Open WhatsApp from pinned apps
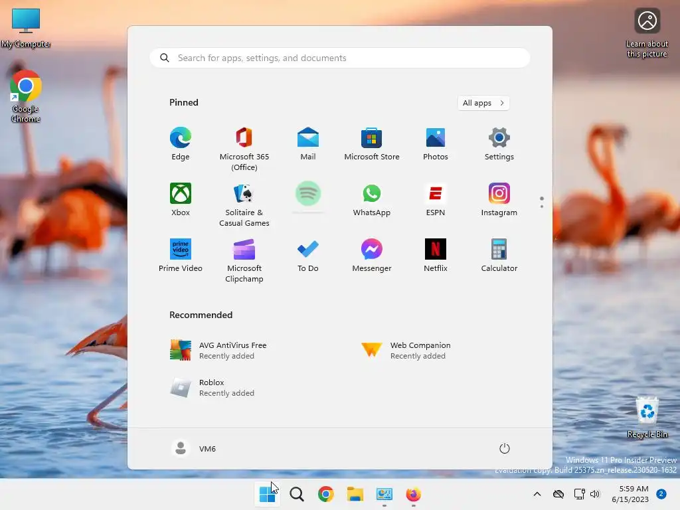This screenshot has height=510, width=680. tap(372, 200)
